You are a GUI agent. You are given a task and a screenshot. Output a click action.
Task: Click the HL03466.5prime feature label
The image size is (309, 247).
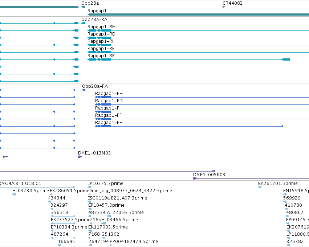tap(119, 220)
